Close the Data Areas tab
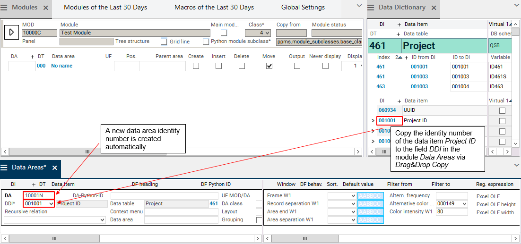The image size is (521, 244). pos(55,168)
